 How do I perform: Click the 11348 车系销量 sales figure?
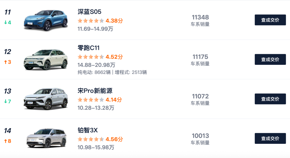point(200,17)
